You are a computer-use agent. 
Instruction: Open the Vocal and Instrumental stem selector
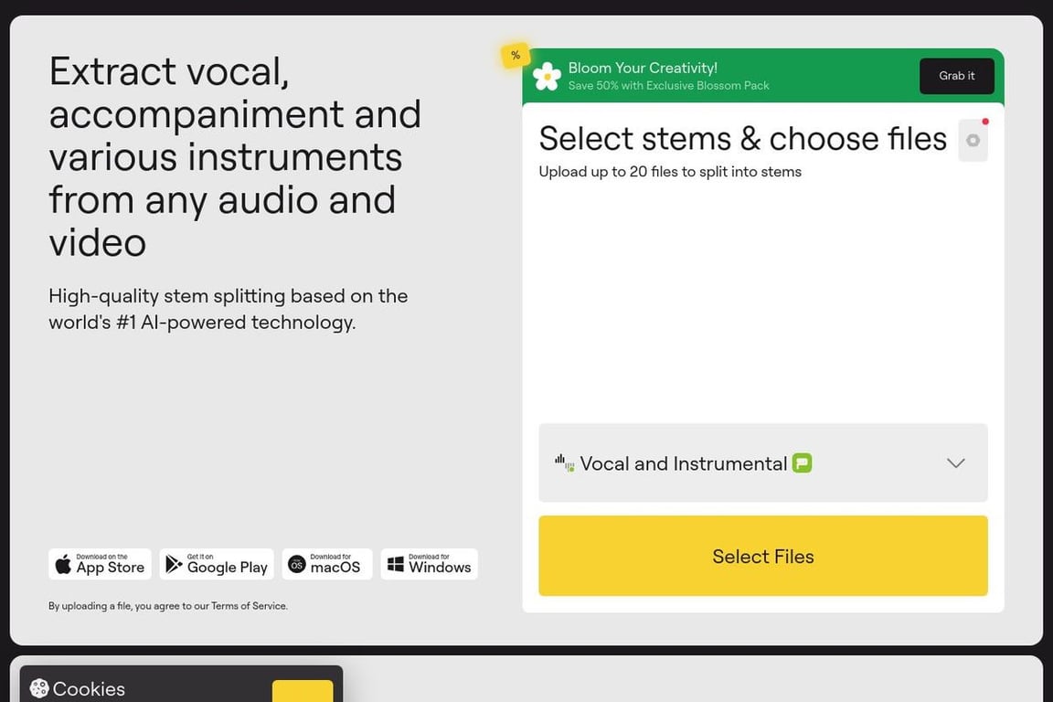763,463
